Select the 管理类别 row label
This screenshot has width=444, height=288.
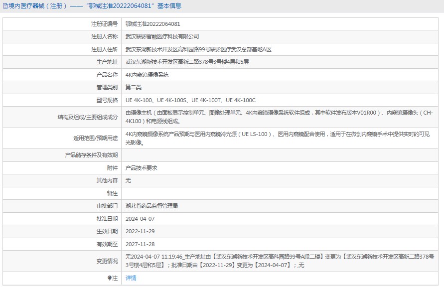point(107,87)
